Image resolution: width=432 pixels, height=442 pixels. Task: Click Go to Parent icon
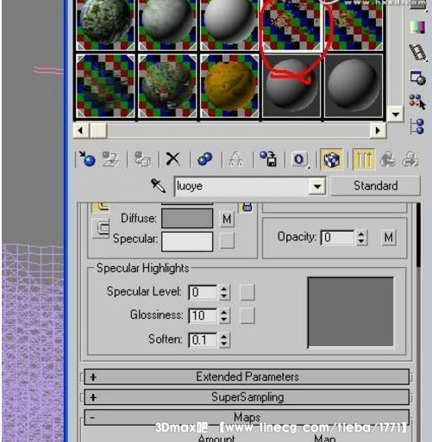[388, 159]
